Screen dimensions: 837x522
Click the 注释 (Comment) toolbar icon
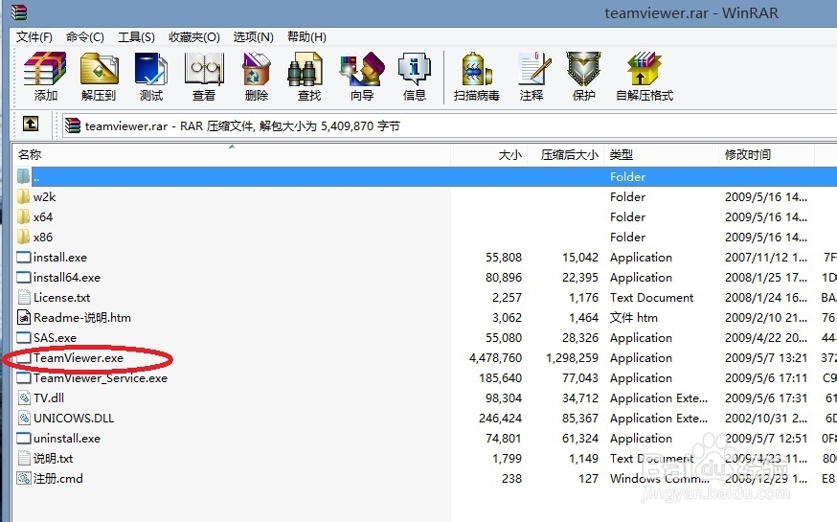coord(533,68)
